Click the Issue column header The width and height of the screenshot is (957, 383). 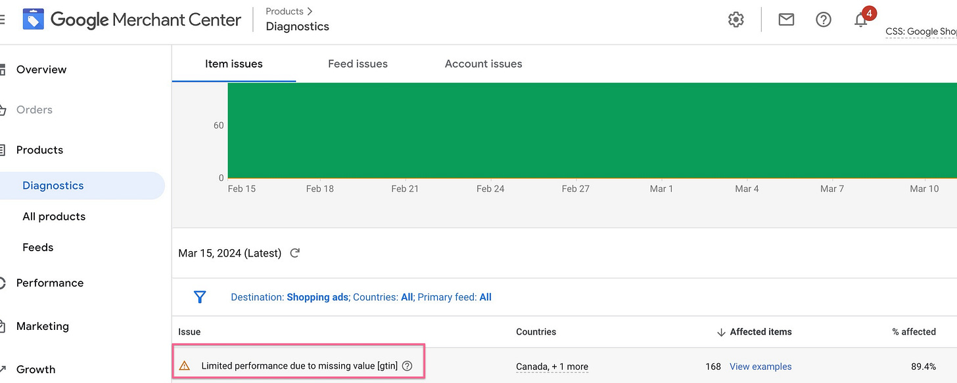pyautogui.click(x=189, y=332)
